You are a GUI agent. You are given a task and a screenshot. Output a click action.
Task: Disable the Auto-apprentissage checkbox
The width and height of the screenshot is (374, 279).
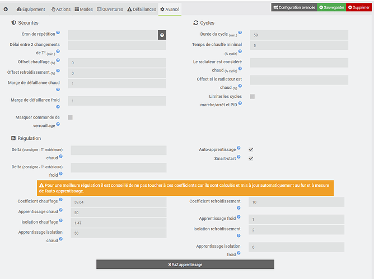coord(251,150)
